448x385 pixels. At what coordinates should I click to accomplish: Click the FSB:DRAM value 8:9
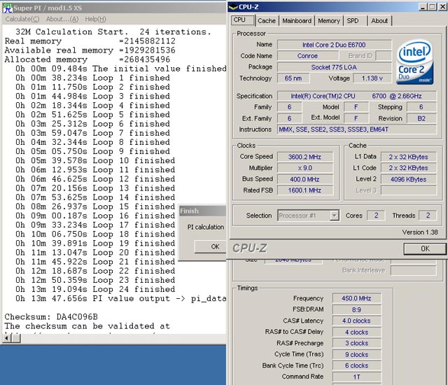coord(356,309)
